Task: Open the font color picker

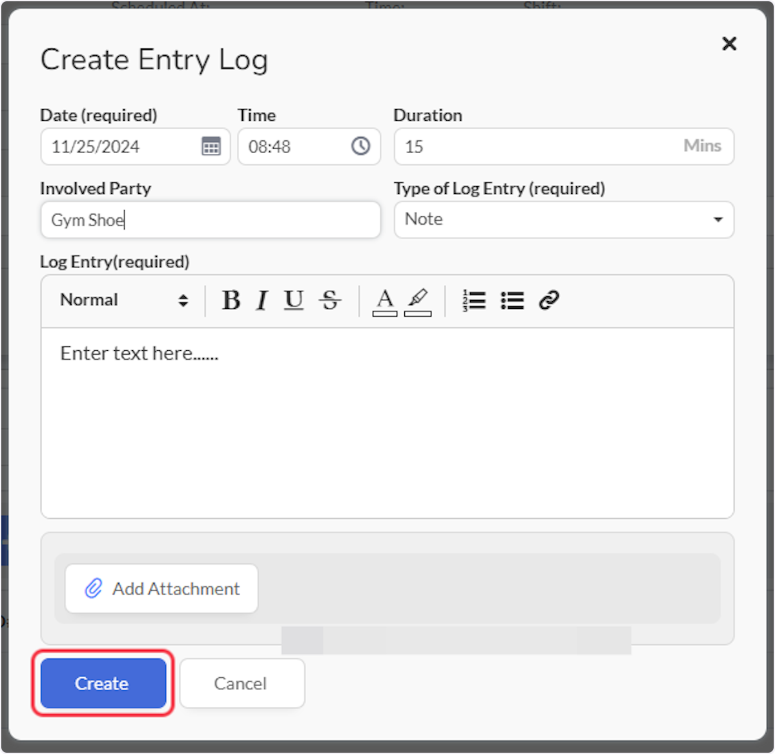Action: tap(385, 302)
